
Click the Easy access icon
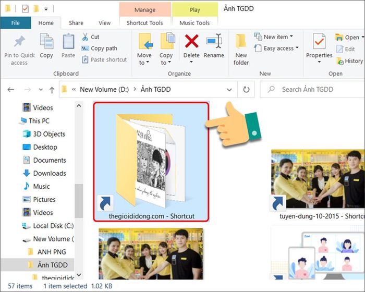pos(258,48)
